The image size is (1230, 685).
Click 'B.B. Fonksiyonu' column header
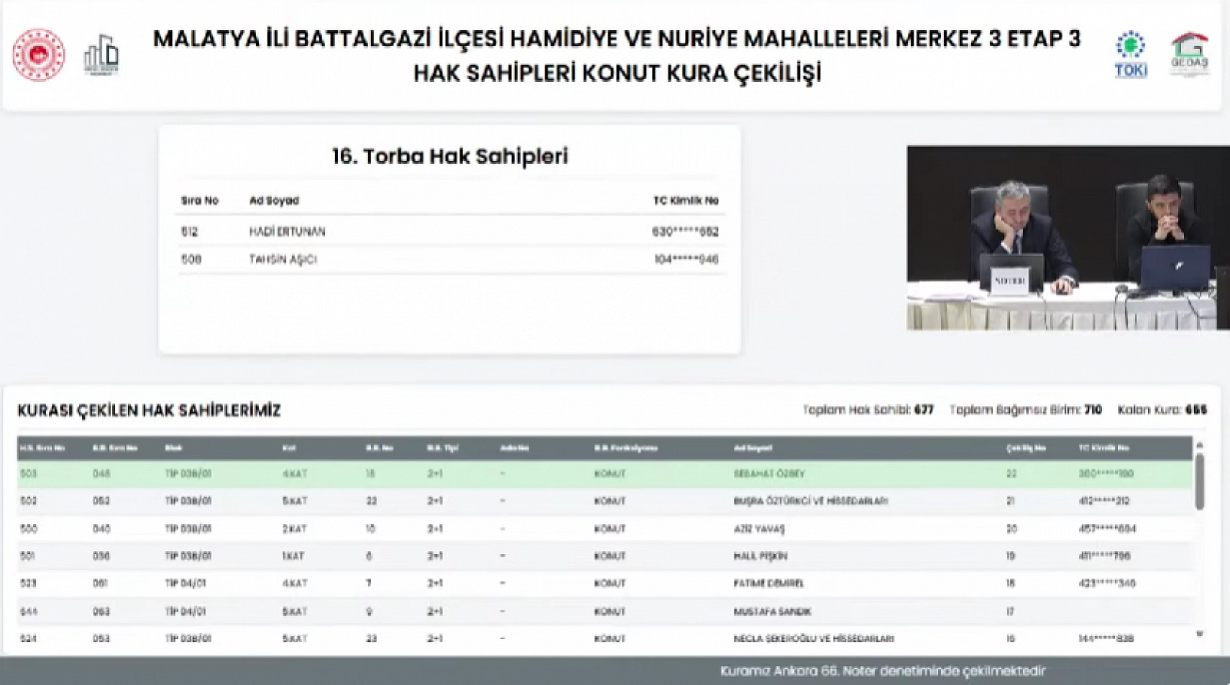(x=625, y=447)
